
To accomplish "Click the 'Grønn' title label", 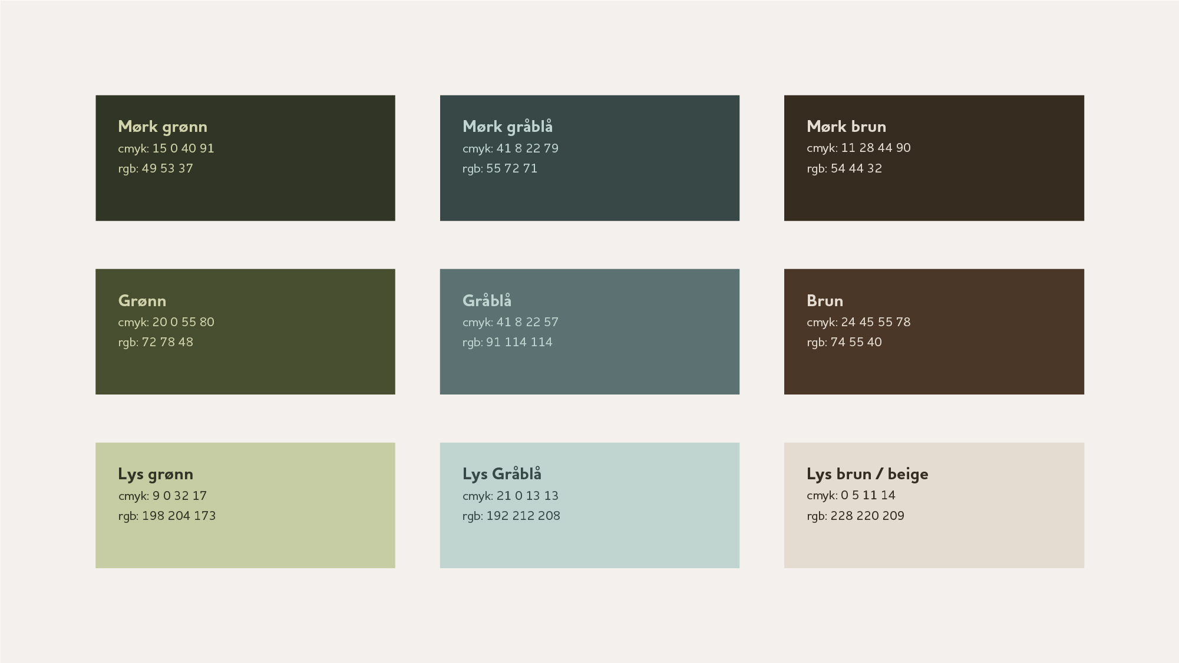I will [x=142, y=301].
